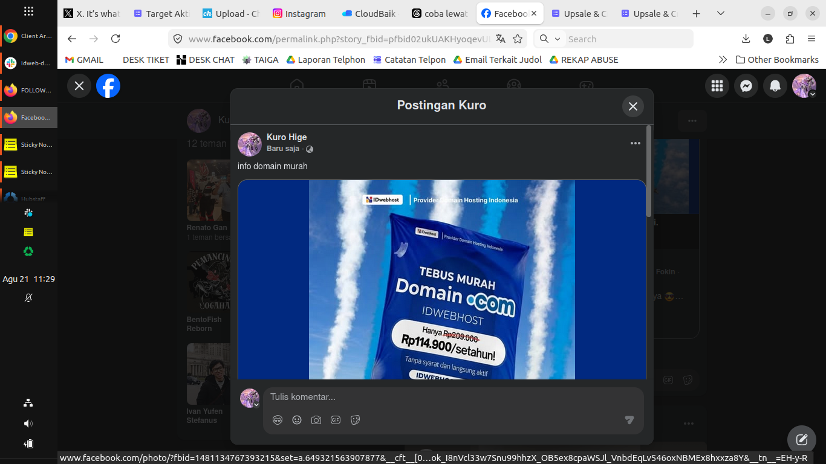Open the emoji picker in comment box
This screenshot has height=464, width=826.
[297, 420]
